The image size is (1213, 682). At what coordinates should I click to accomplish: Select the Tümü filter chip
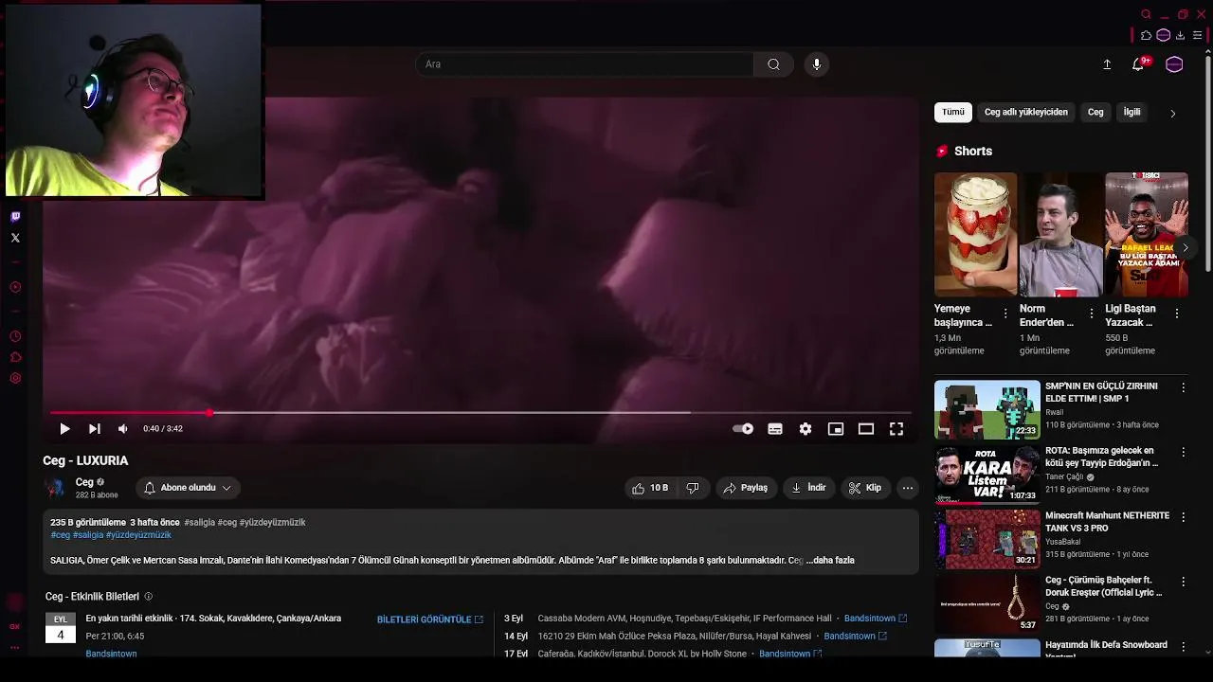pyautogui.click(x=953, y=112)
